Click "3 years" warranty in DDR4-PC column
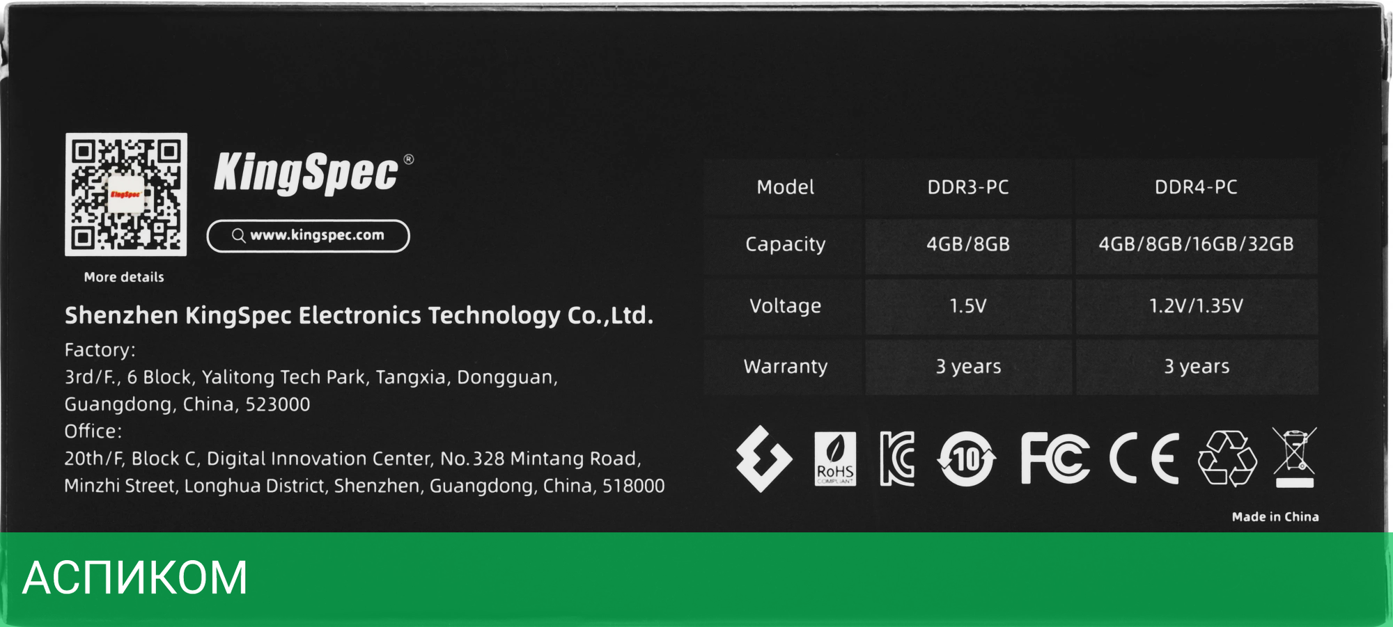Viewport: 1393px width, 627px height. click(x=1196, y=367)
